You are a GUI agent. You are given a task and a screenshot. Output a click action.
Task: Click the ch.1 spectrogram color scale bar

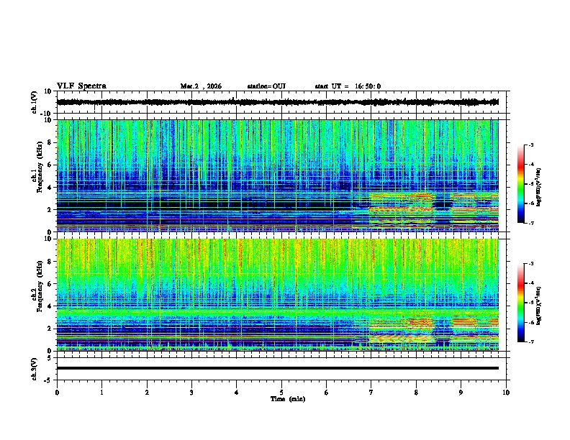(x=520, y=184)
